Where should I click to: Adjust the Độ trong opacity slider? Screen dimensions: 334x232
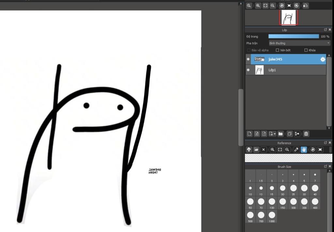coord(294,36)
